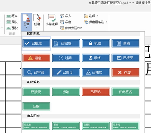This screenshot has width=151, height=133.
Task: Click 导入 import comments
Action: [x=66, y=16]
